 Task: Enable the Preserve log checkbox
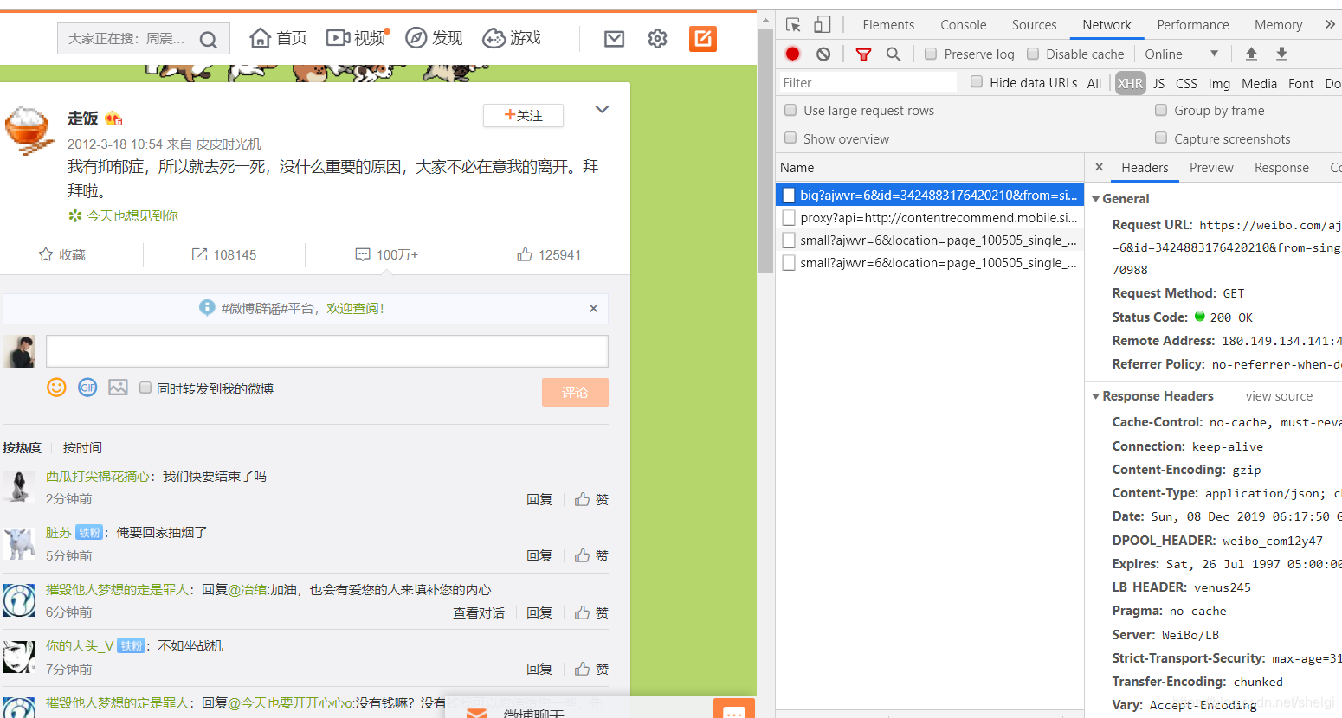pos(931,54)
